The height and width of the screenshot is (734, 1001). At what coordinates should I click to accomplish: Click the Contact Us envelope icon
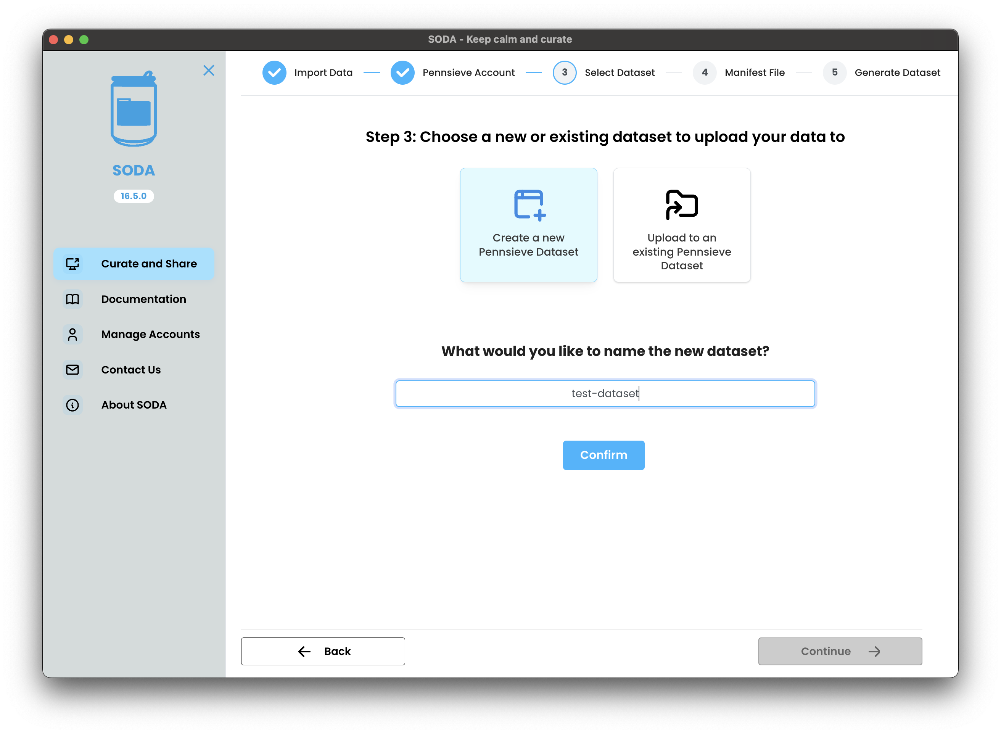pyautogui.click(x=72, y=370)
